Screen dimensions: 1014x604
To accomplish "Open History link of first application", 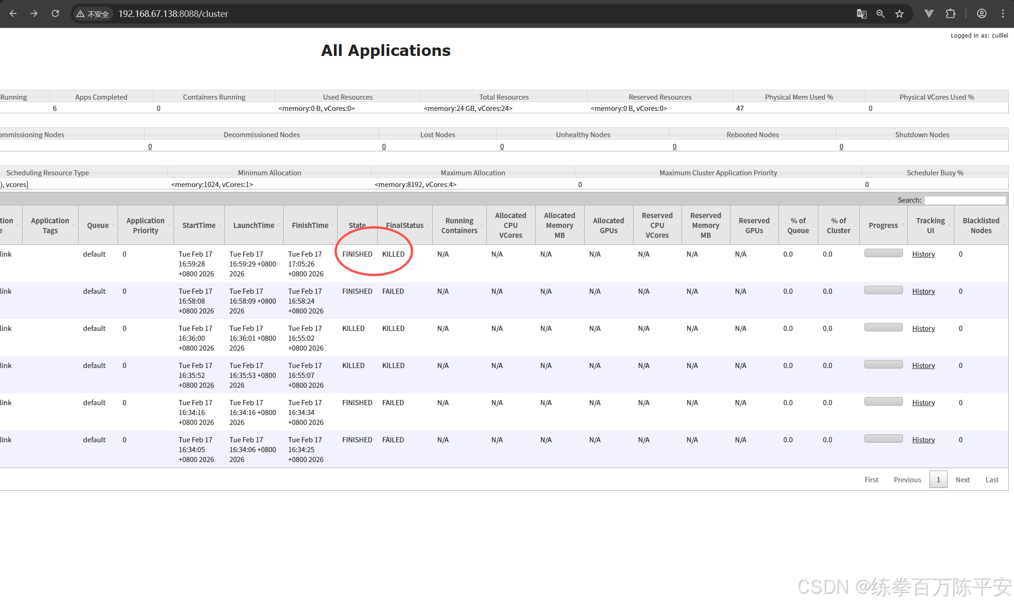I will point(923,254).
